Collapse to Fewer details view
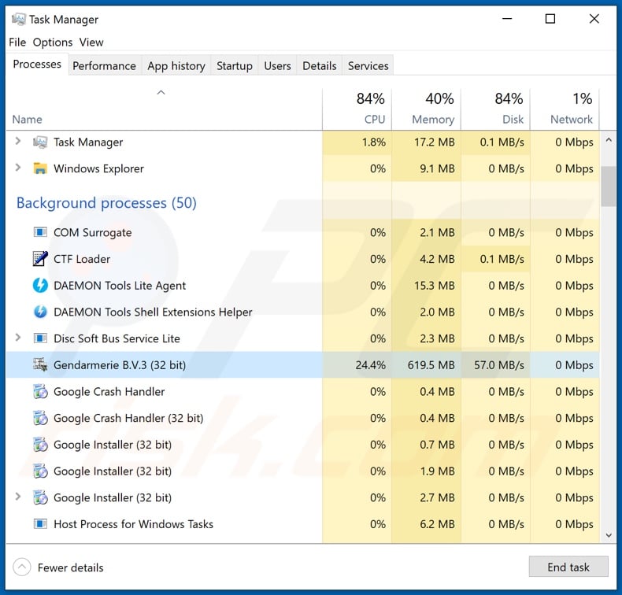Screen dimensions: 622x595 [58, 567]
